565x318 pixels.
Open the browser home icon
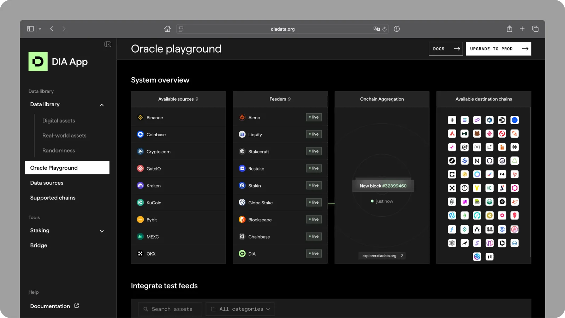tap(167, 29)
